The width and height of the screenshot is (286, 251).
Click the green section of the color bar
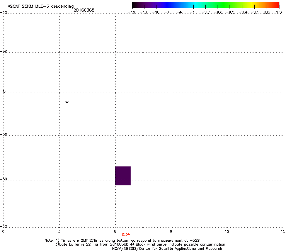pos(223,5)
